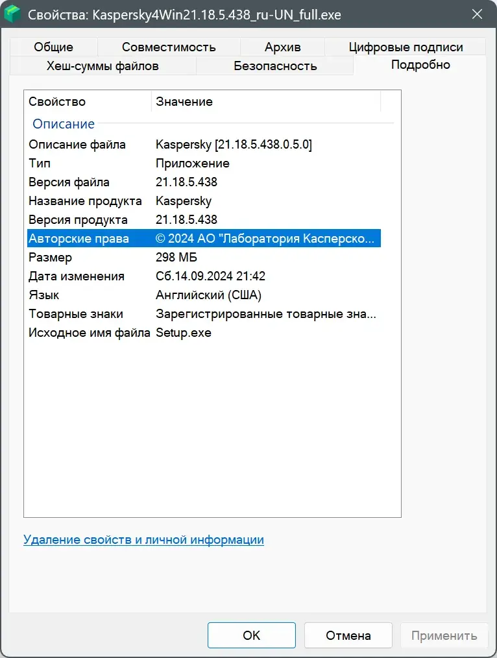This screenshot has height=658, width=497.
Task: Click the Свойство column header
Action: pyautogui.click(x=88, y=101)
